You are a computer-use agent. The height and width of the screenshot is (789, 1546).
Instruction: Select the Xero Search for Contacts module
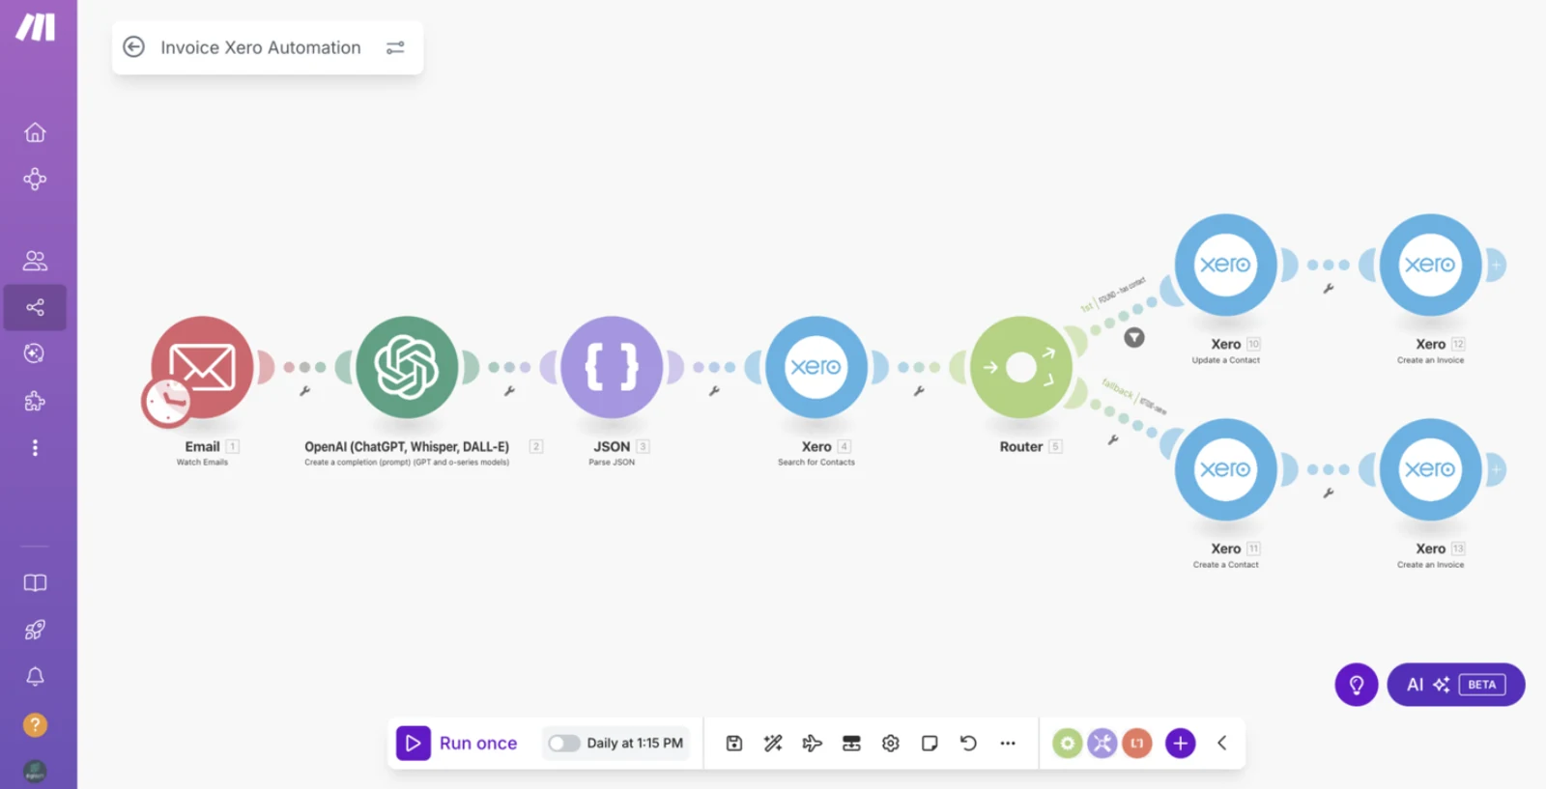[816, 367]
